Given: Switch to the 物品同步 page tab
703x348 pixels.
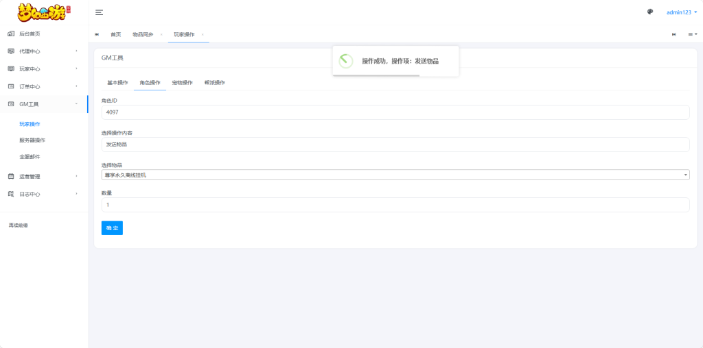Looking at the screenshot, I should [x=143, y=34].
